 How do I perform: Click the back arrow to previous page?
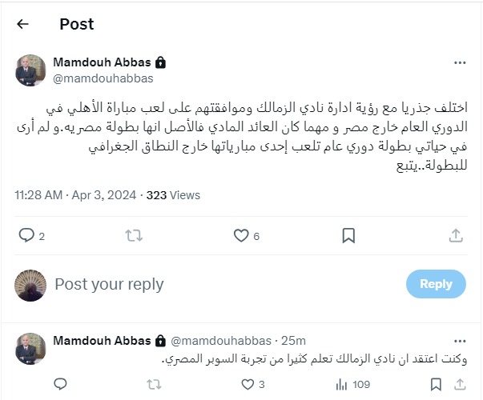pyautogui.click(x=22, y=24)
